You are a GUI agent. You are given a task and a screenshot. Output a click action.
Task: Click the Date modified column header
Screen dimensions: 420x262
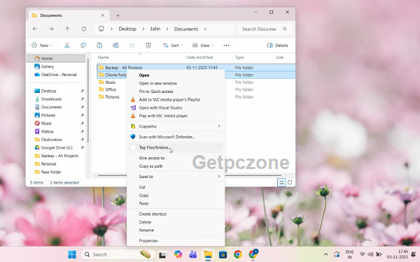click(x=199, y=57)
